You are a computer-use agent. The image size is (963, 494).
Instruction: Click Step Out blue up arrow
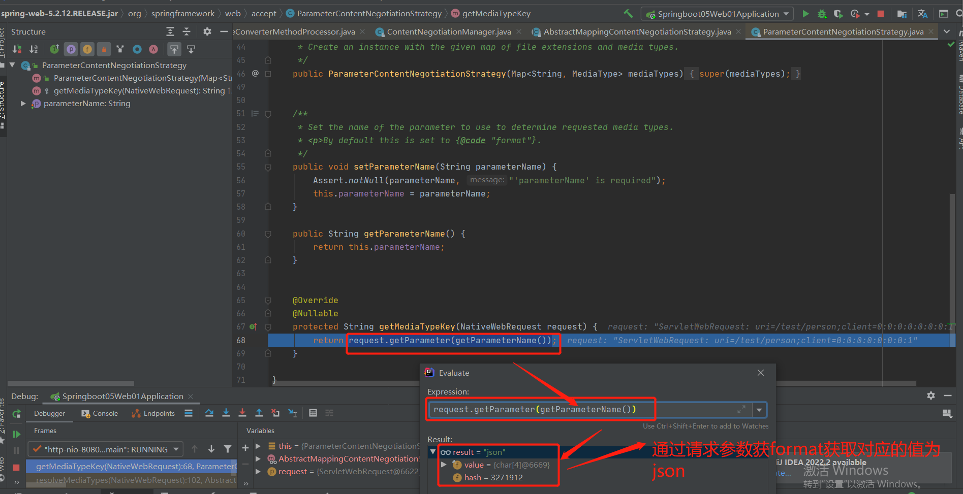[x=259, y=413]
